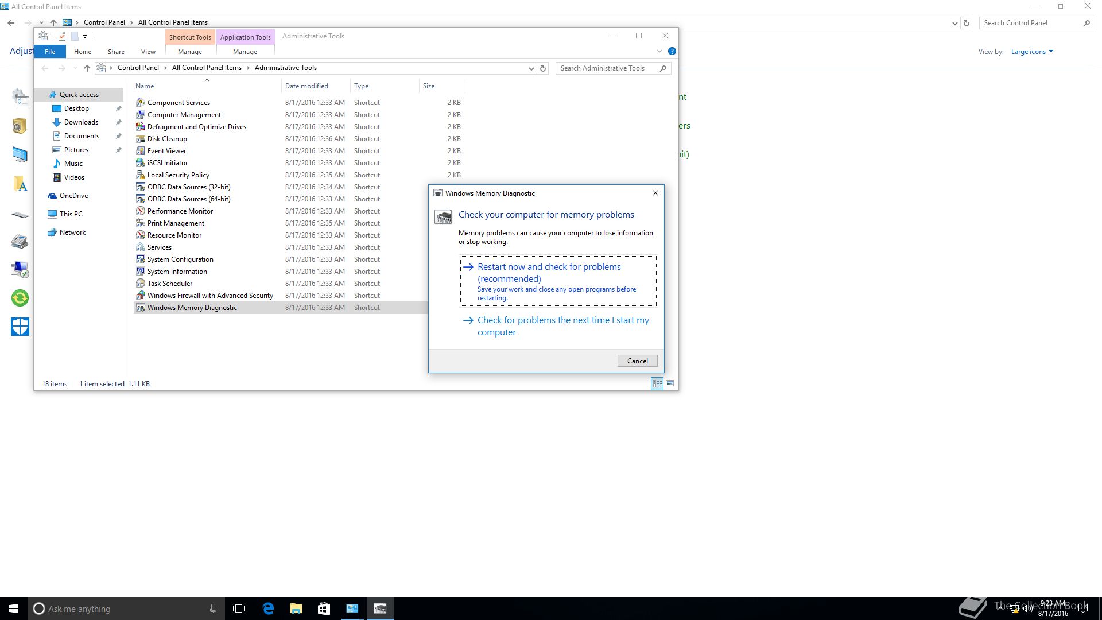The height and width of the screenshot is (620, 1102).
Task: Click the Search Control Panel field
Action: [1036, 23]
